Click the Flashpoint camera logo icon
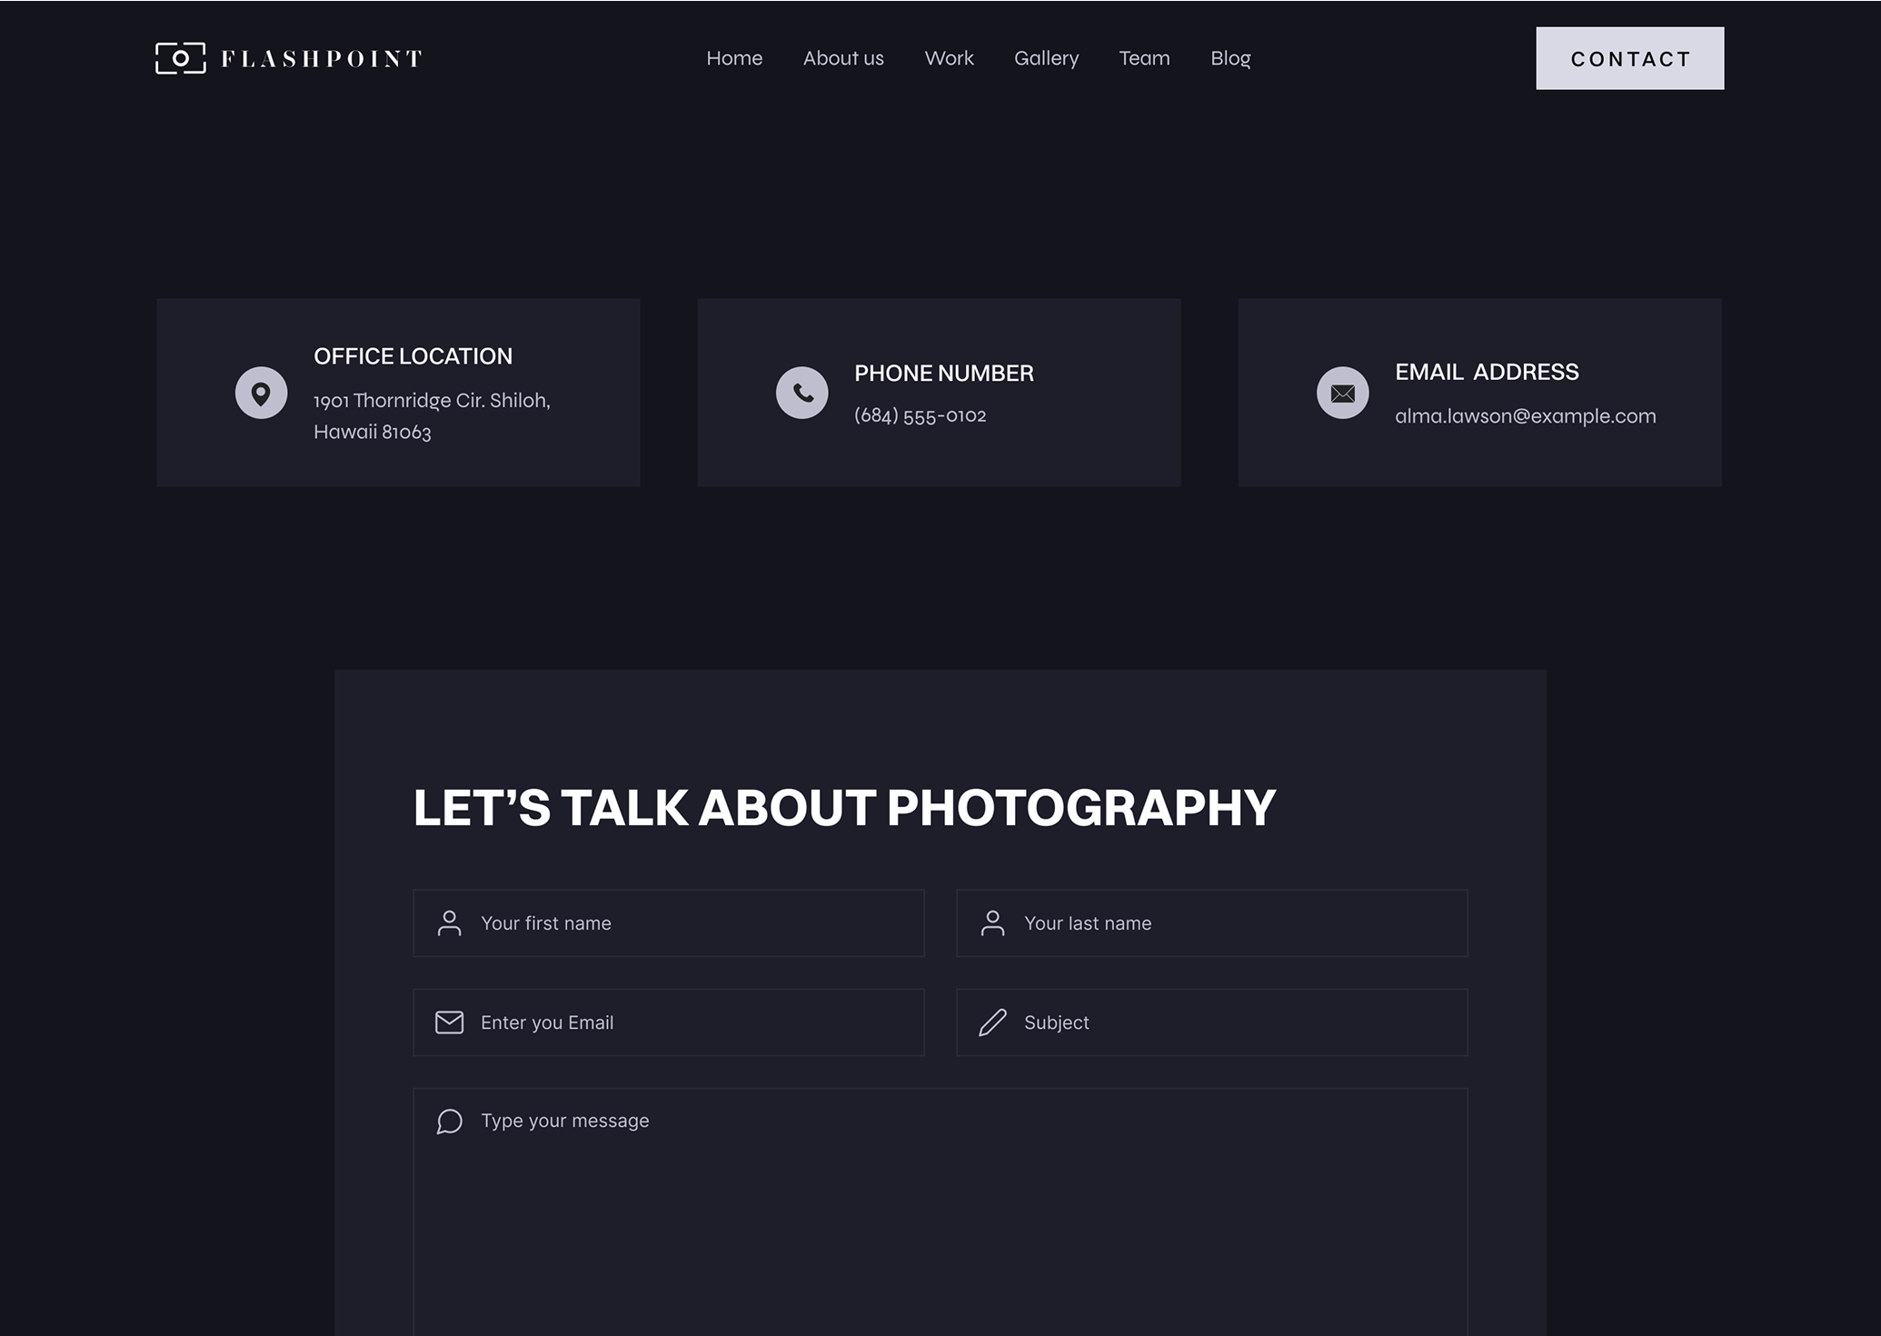 180,58
